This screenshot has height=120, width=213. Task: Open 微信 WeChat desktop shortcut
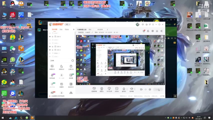(13, 49)
